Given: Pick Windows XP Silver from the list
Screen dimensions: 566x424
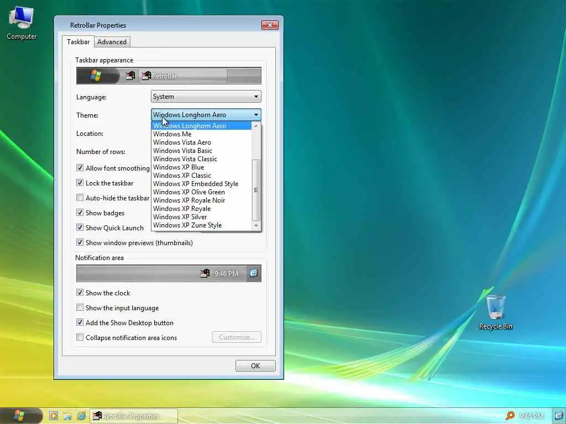Looking at the screenshot, I should coord(201,217).
